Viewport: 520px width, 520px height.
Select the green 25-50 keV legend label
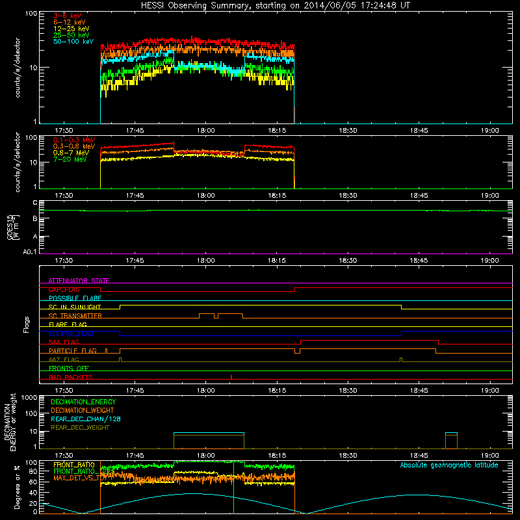[71, 35]
